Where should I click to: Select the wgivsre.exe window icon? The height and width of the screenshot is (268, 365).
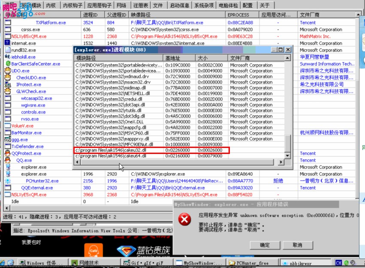(8, 105)
